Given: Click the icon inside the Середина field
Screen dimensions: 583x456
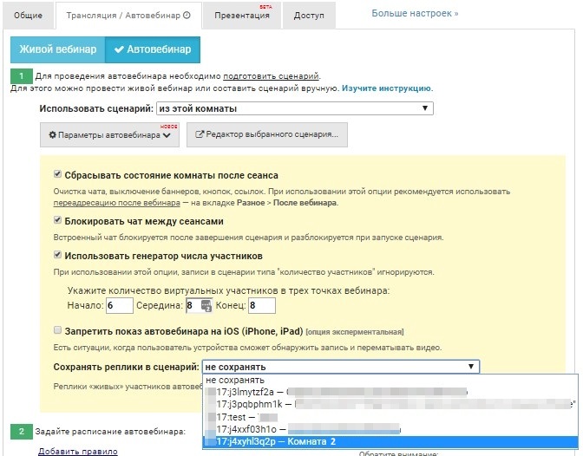Looking at the screenshot, I should [206, 306].
